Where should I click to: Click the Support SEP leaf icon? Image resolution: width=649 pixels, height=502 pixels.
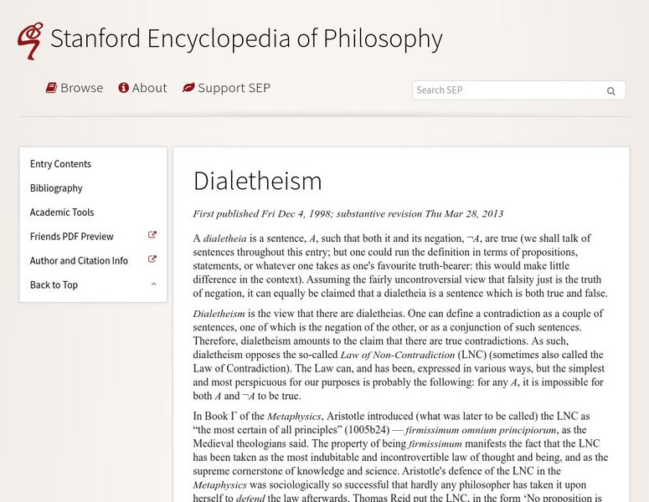(188, 88)
